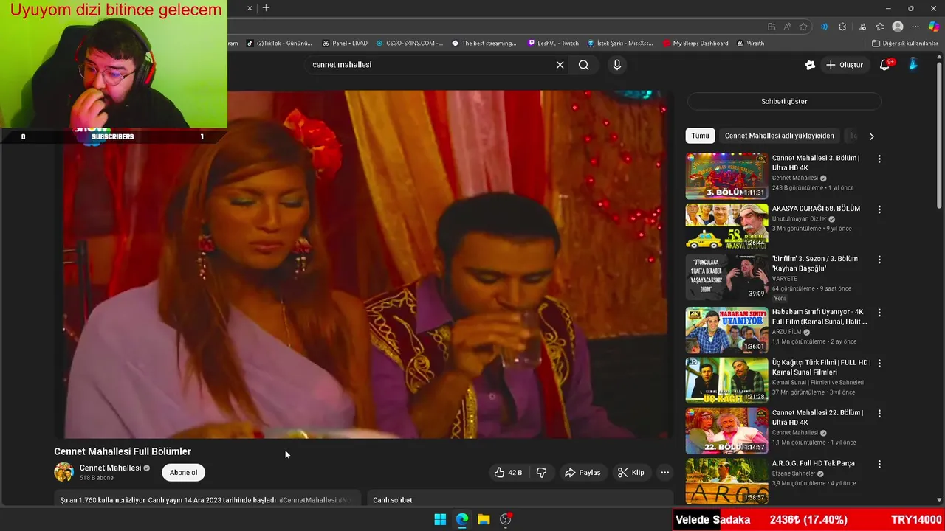Open Microsoft Edge on the taskbar

click(x=462, y=519)
